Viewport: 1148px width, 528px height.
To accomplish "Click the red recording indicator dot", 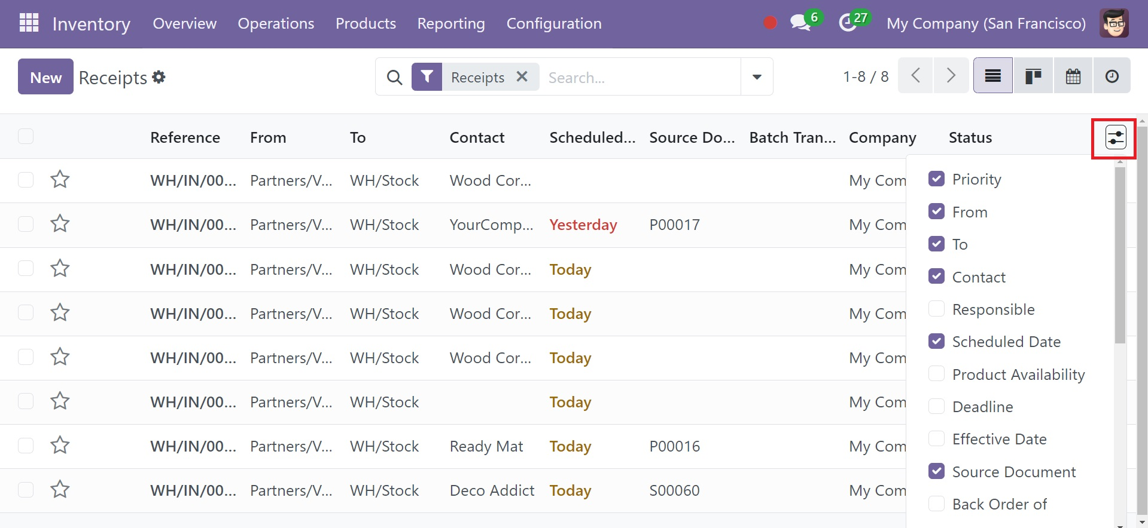I will pos(770,23).
